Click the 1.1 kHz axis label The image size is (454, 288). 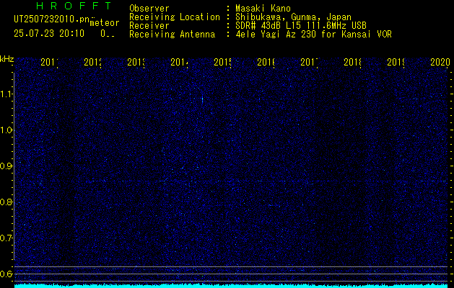pos(7,94)
